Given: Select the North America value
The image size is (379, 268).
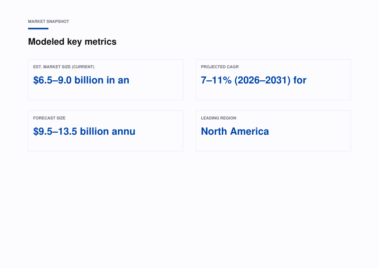Looking at the screenshot, I should 235,131.
